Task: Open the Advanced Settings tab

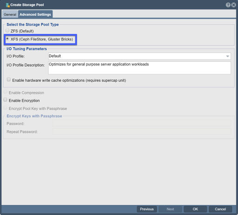Action: point(35,14)
